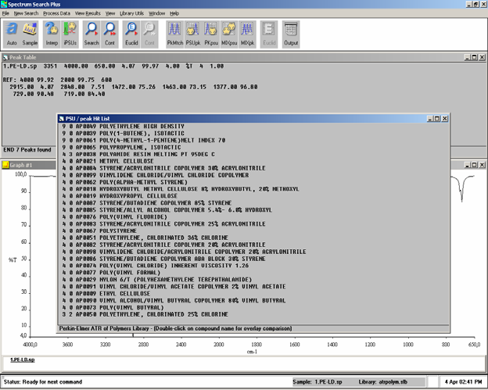This screenshot has height=390, width=488.
Task: Start a Search with the magnifier icon
Action: point(91,34)
